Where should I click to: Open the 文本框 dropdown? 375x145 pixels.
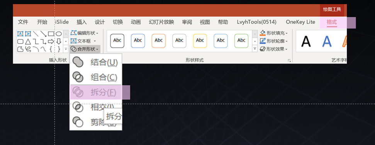coord(83,41)
